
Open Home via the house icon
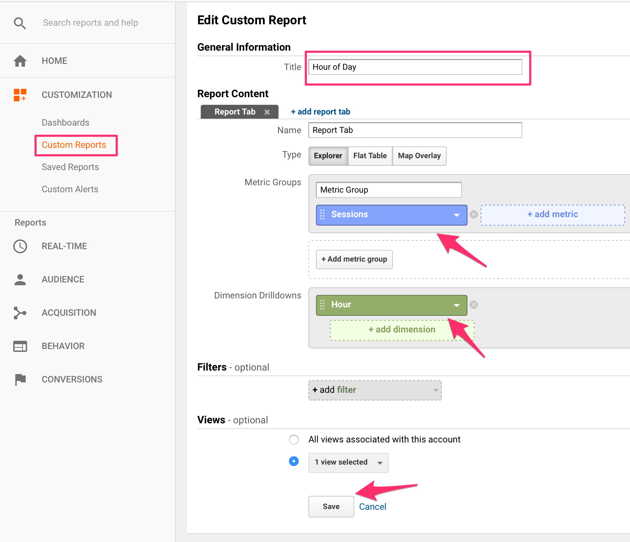[20, 61]
